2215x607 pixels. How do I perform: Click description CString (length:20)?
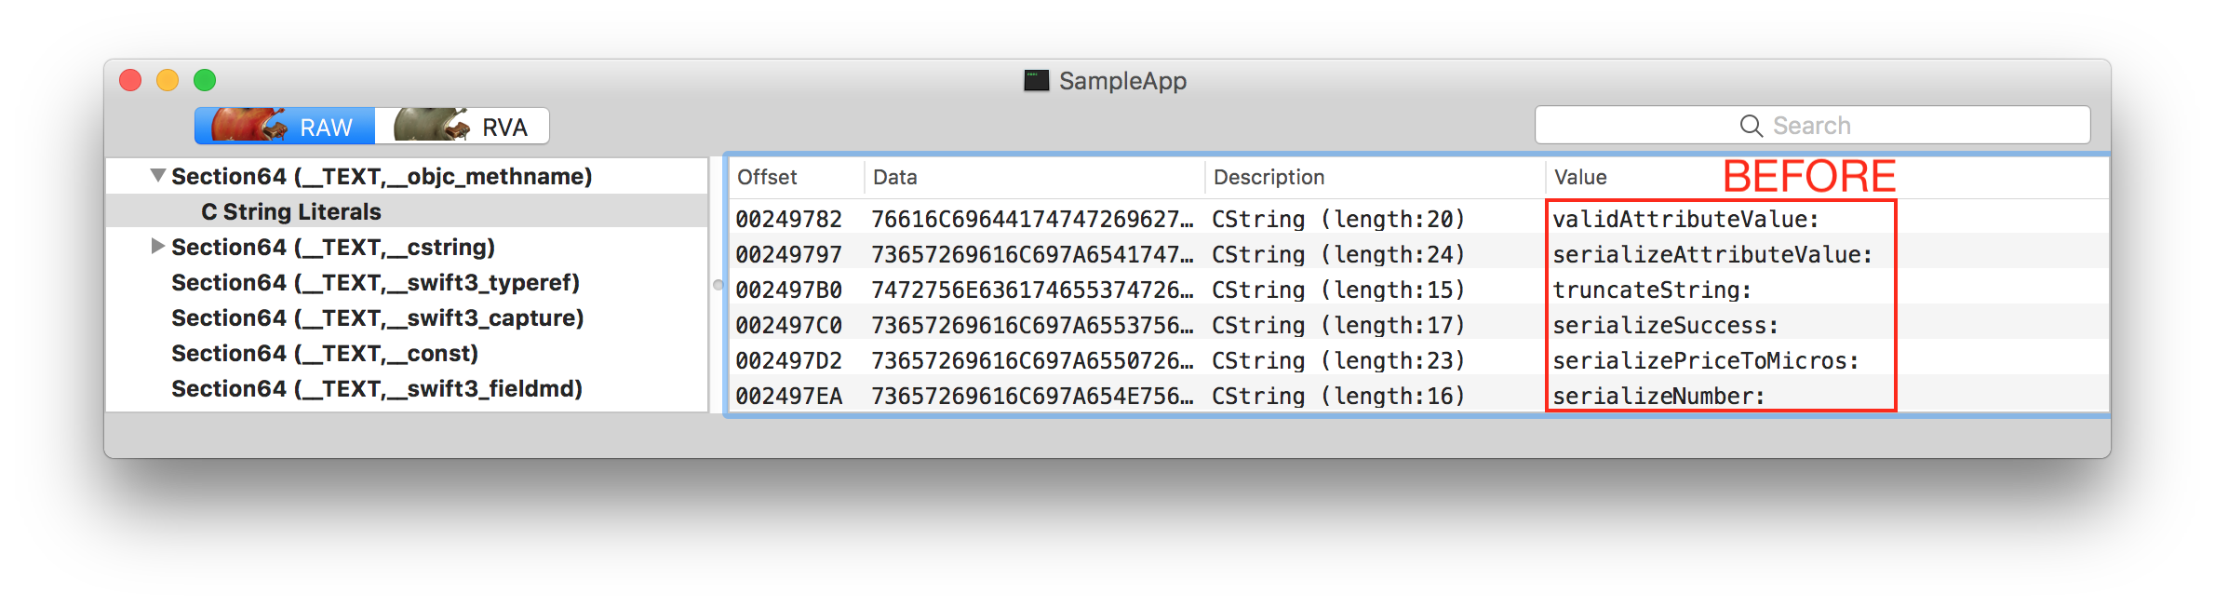pos(1338,219)
